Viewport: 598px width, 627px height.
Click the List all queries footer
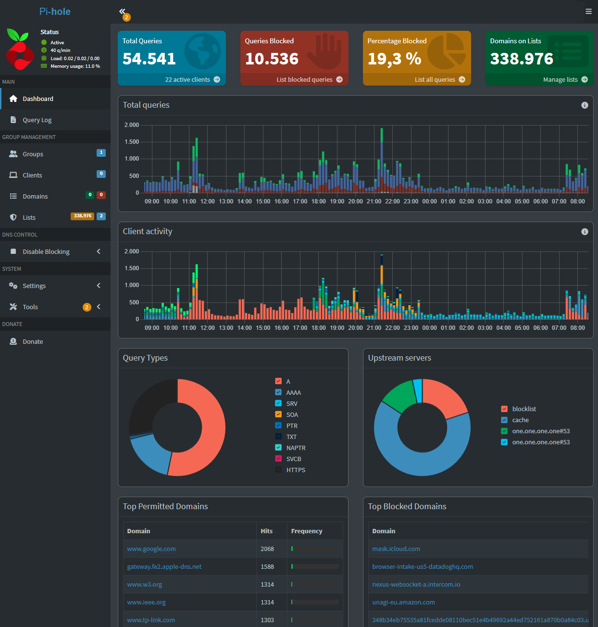coord(417,80)
